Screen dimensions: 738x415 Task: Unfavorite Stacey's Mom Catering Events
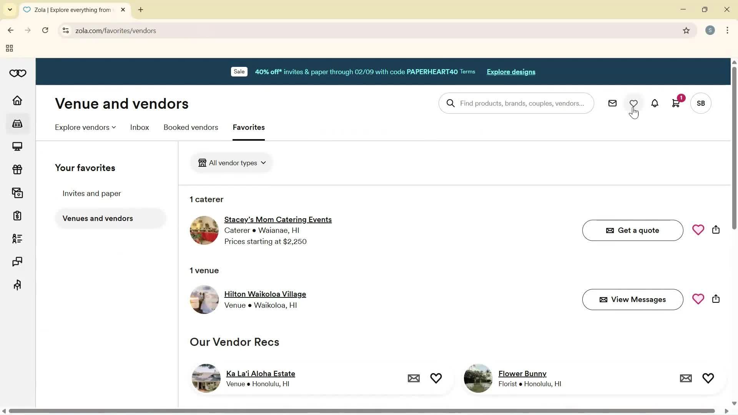click(x=698, y=229)
